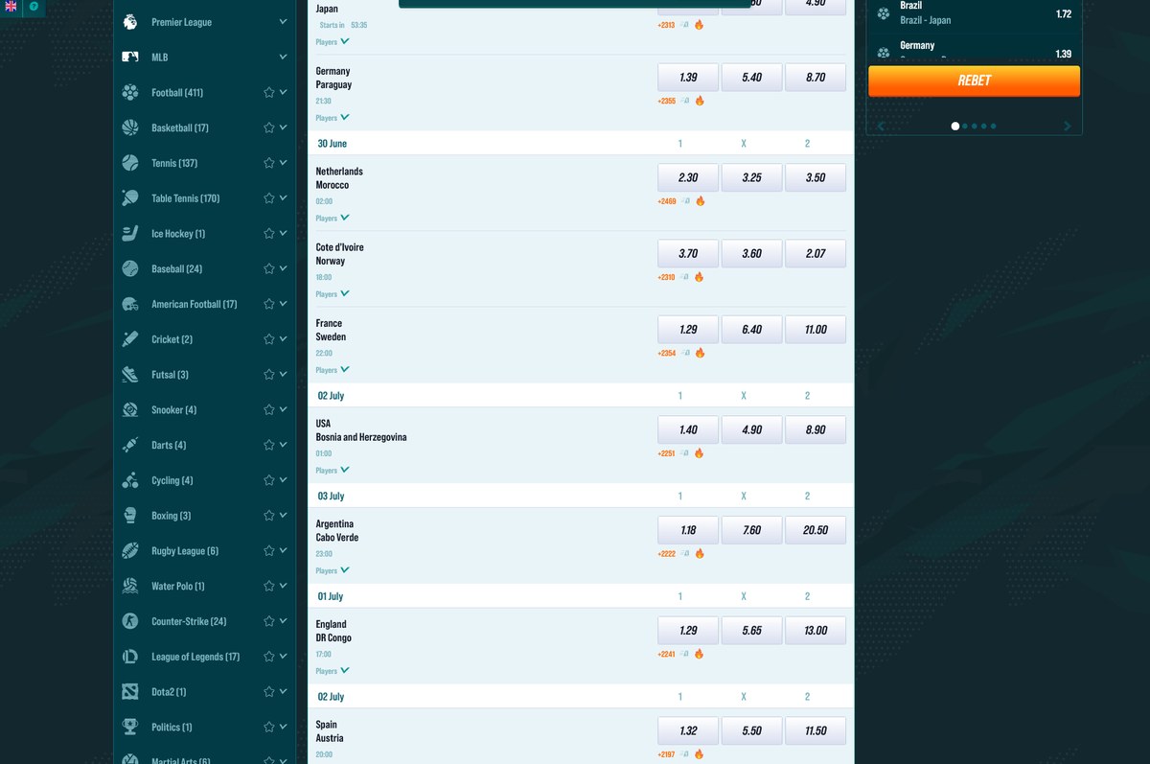1150x764 pixels.
Task: Toggle the Table Tennis favorite star
Action: point(269,197)
